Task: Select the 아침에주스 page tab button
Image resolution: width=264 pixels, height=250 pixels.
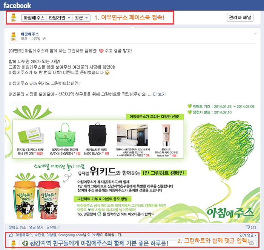Action: coord(34,18)
